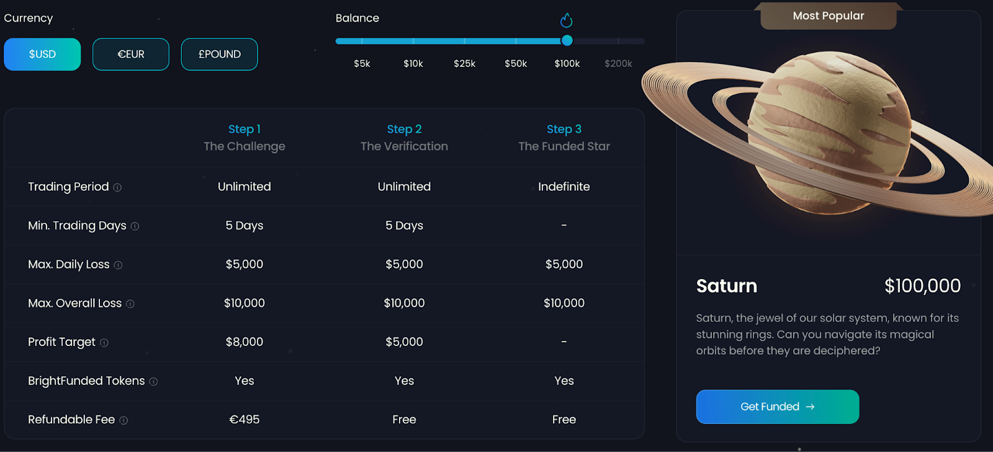Switch currency to €EUR
Image resolution: width=993 pixels, height=452 pixels.
pos(131,55)
